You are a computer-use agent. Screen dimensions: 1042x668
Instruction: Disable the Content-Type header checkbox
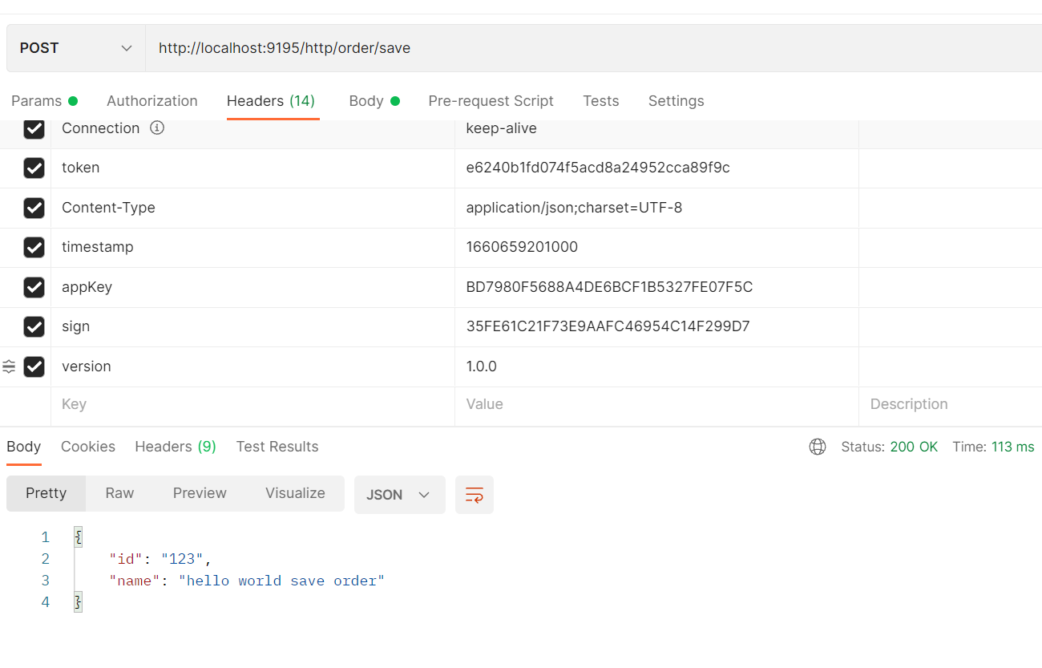click(x=34, y=208)
